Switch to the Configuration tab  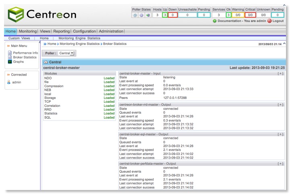tap(84, 31)
